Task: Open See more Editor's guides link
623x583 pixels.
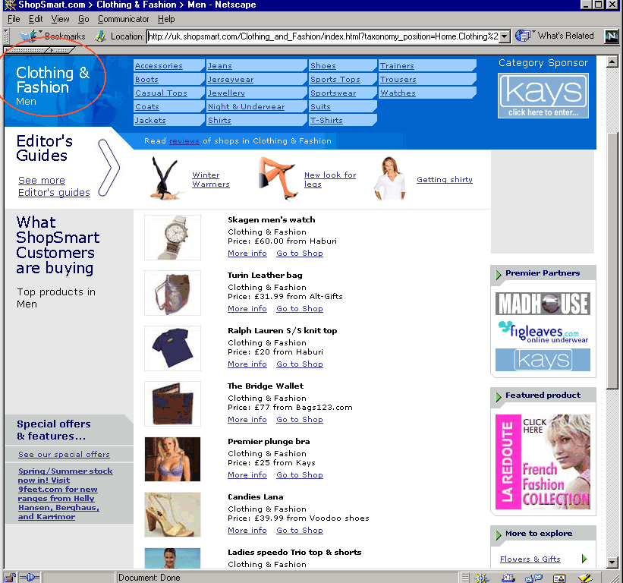Action: [54, 187]
